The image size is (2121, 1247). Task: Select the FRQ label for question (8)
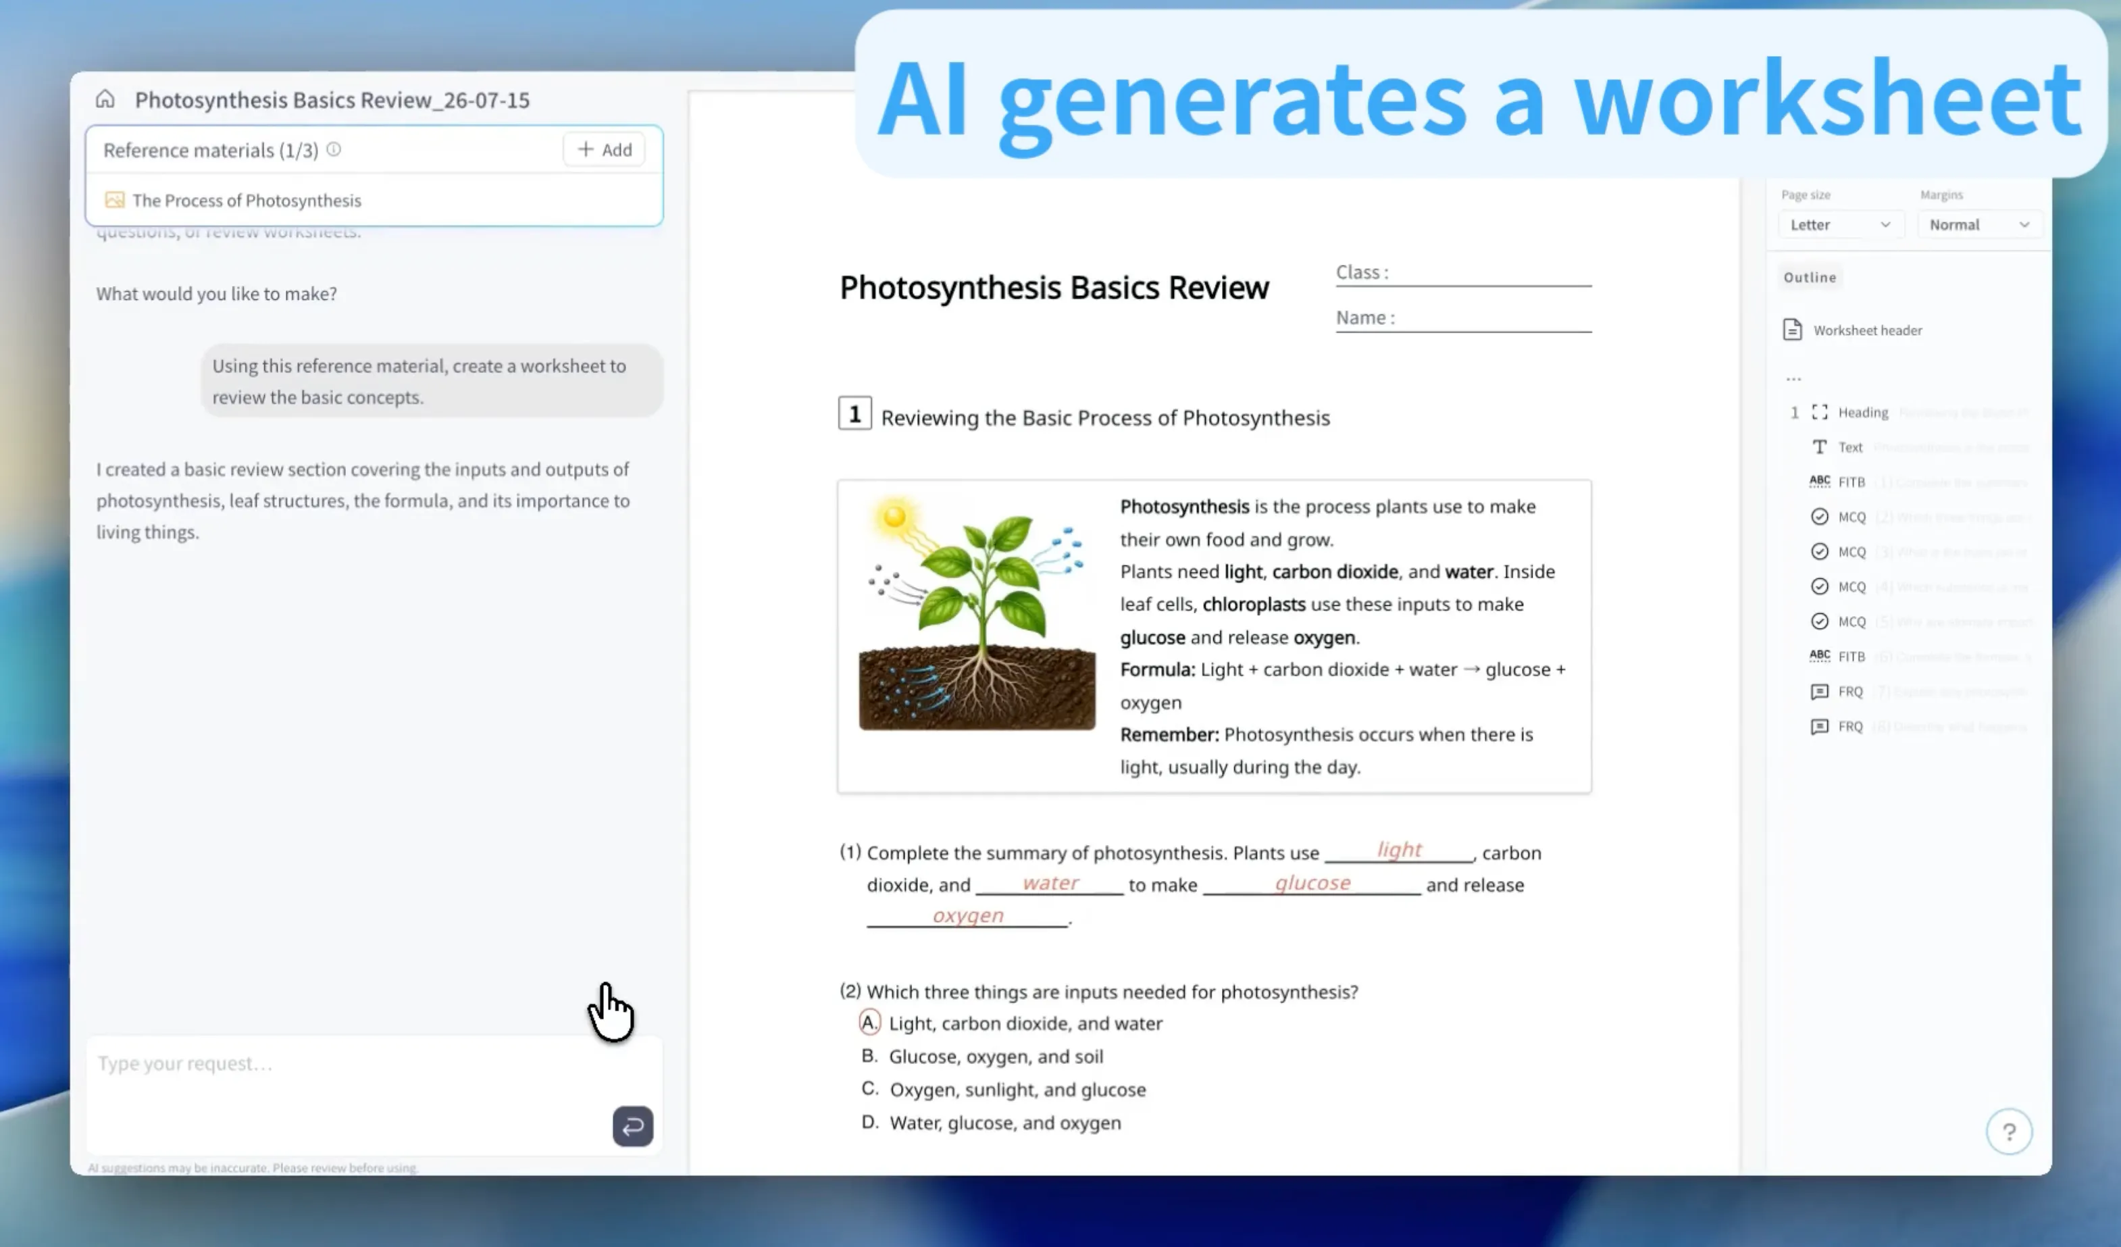1850,726
